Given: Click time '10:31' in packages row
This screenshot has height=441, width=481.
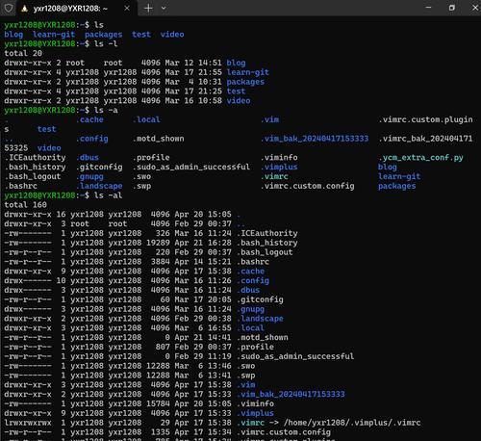Looking at the screenshot, I should [210, 82].
